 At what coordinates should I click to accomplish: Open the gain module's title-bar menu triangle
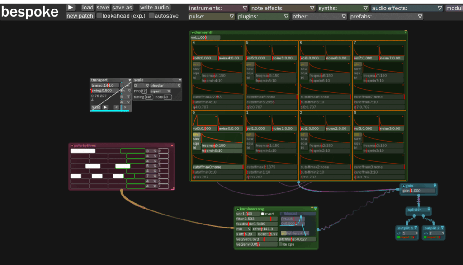435,186
